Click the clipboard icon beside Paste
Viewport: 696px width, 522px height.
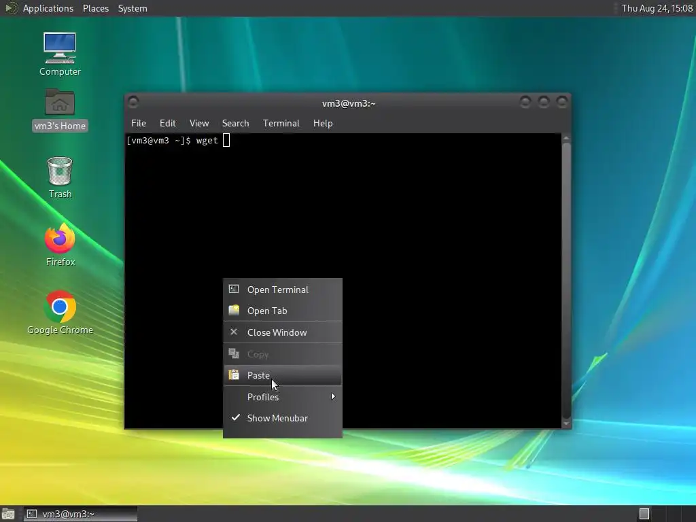pos(234,375)
